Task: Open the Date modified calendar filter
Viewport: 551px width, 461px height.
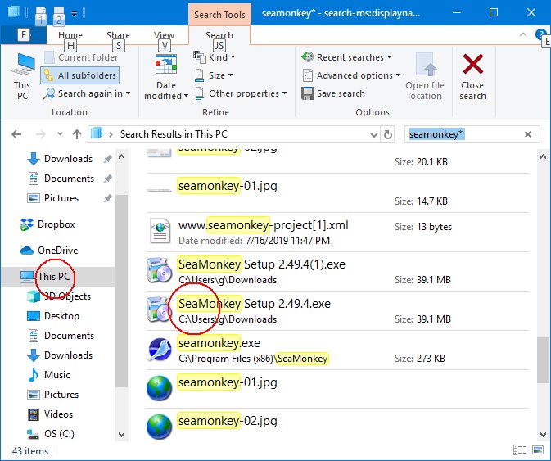Action: pos(166,76)
